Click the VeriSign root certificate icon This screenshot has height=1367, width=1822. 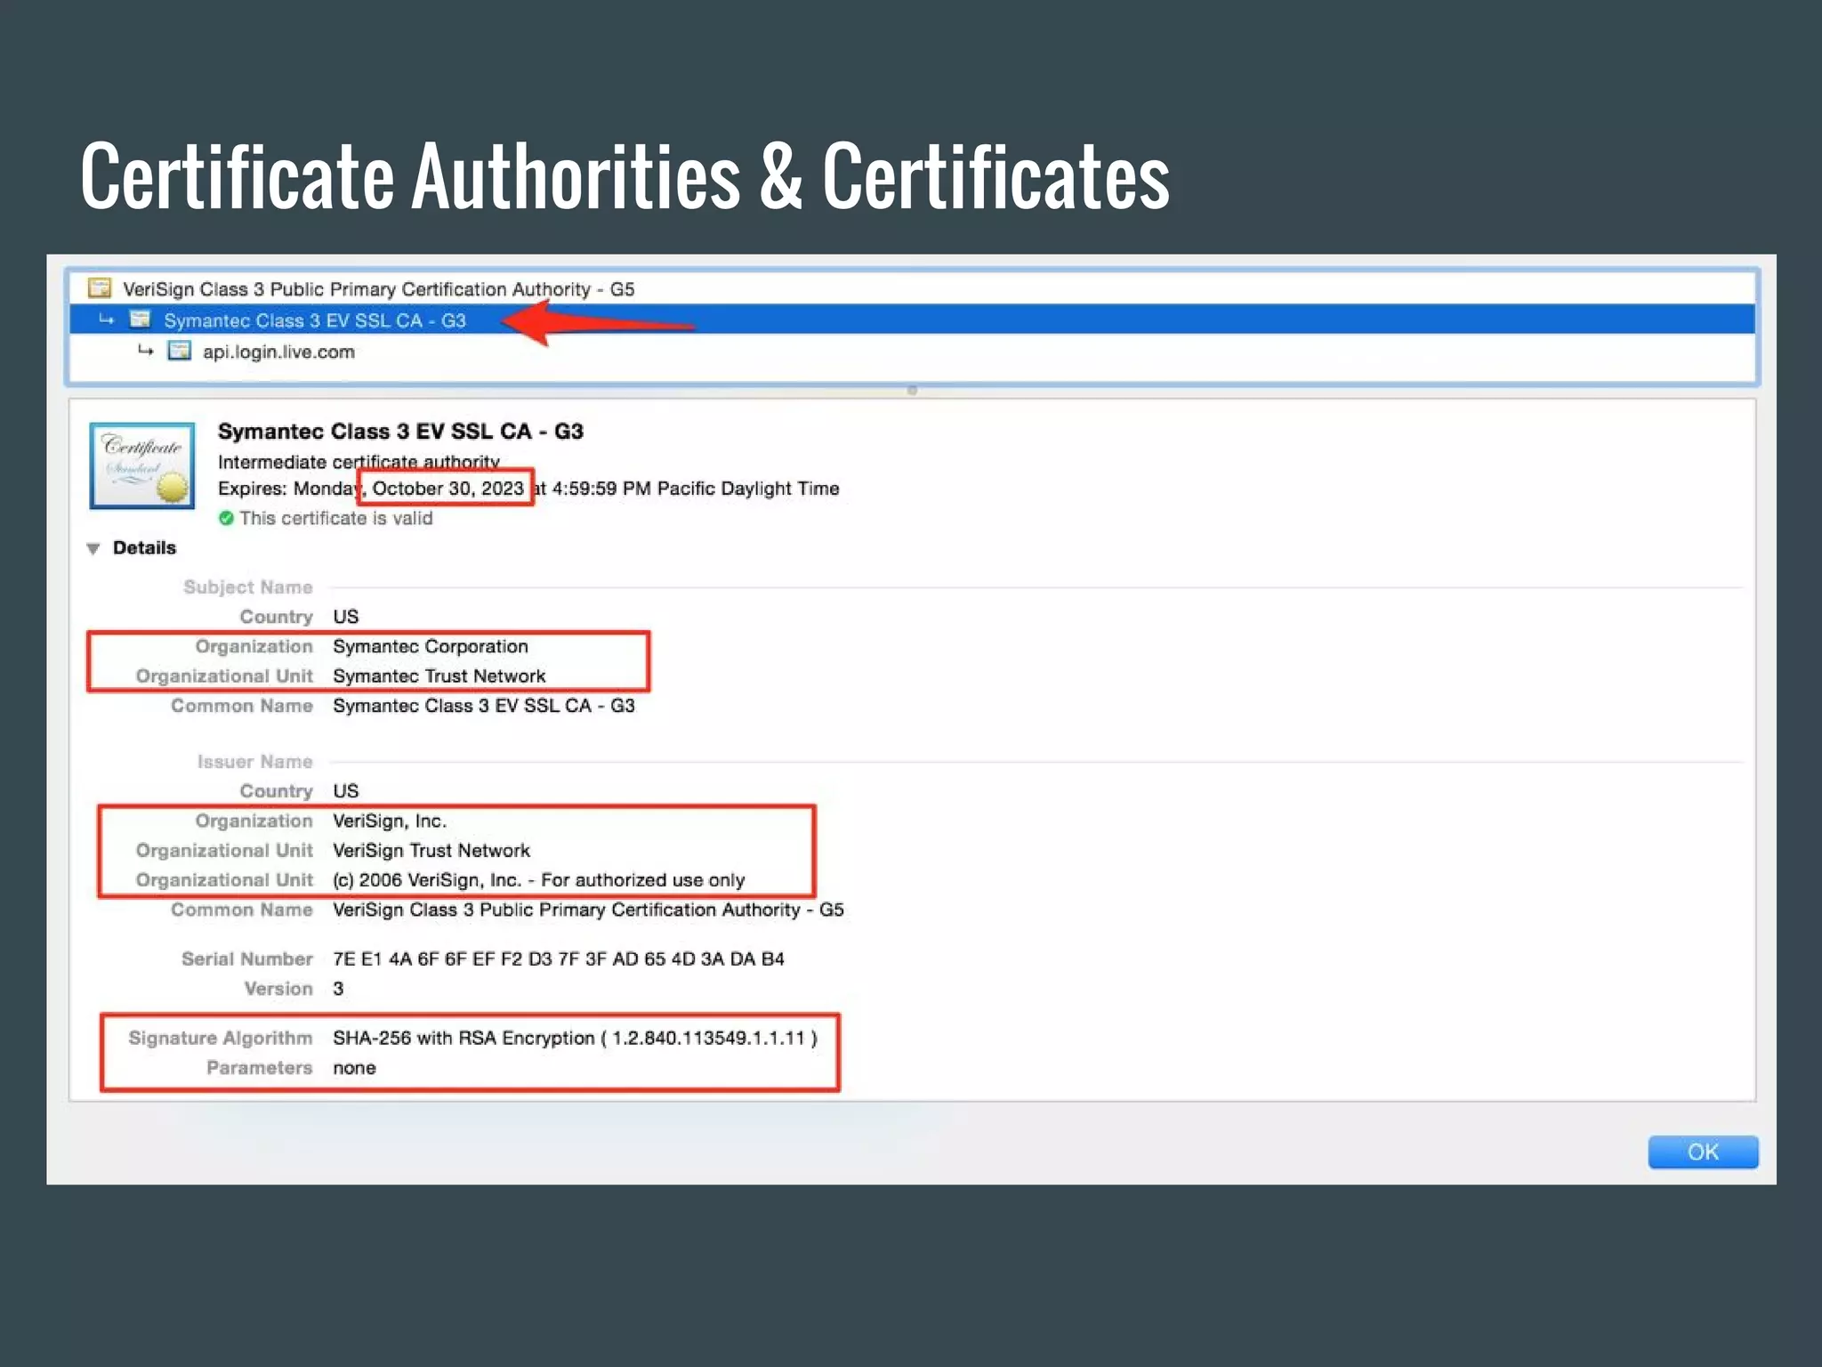pos(100,288)
